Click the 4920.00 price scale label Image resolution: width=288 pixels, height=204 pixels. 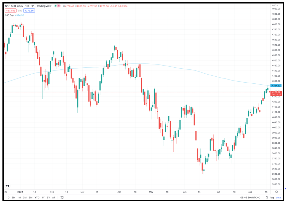[x=276, y=9]
